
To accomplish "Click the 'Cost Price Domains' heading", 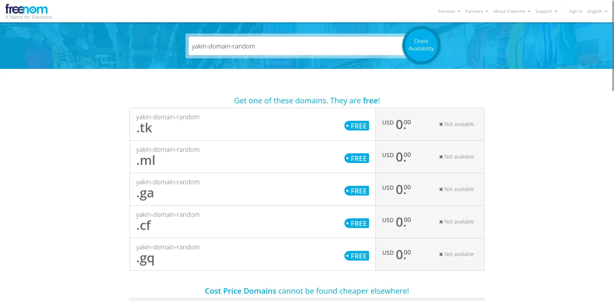I will 307,291.
